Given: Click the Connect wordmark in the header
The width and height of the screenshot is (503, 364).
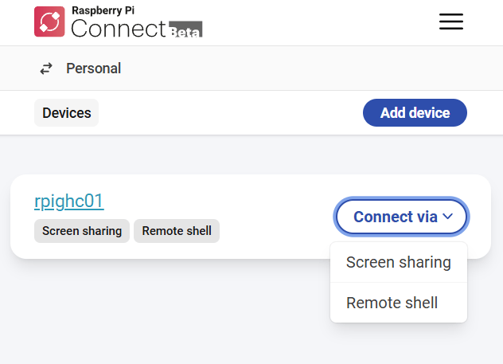Looking at the screenshot, I should 119,28.
